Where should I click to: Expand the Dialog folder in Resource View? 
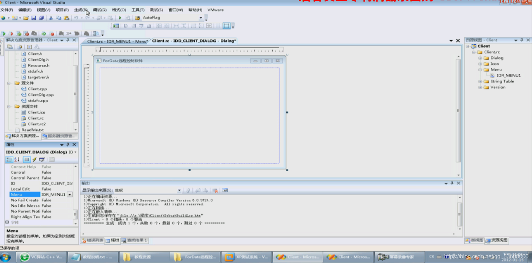point(480,58)
